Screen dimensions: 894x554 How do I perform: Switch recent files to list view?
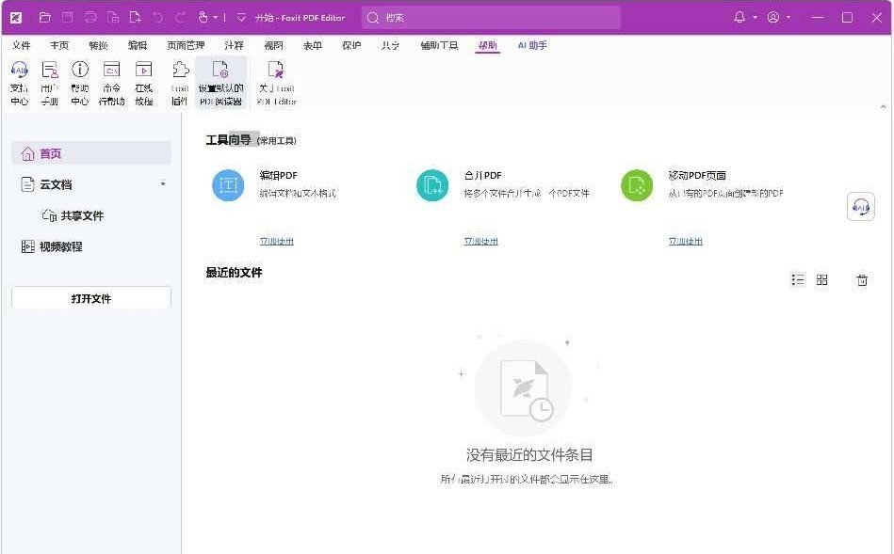(798, 280)
